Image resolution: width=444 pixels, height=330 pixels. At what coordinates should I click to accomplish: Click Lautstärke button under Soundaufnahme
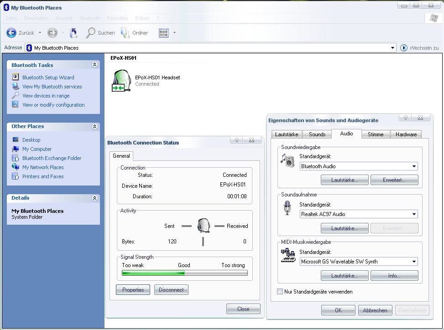click(x=345, y=228)
